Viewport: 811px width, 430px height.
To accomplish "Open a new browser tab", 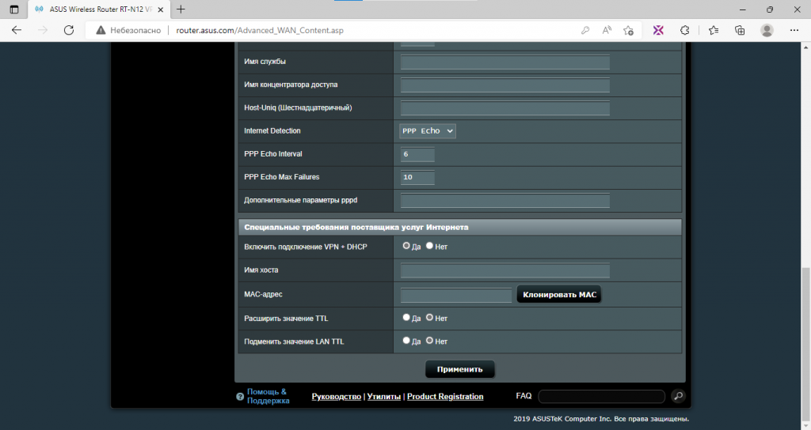I will (181, 9).
